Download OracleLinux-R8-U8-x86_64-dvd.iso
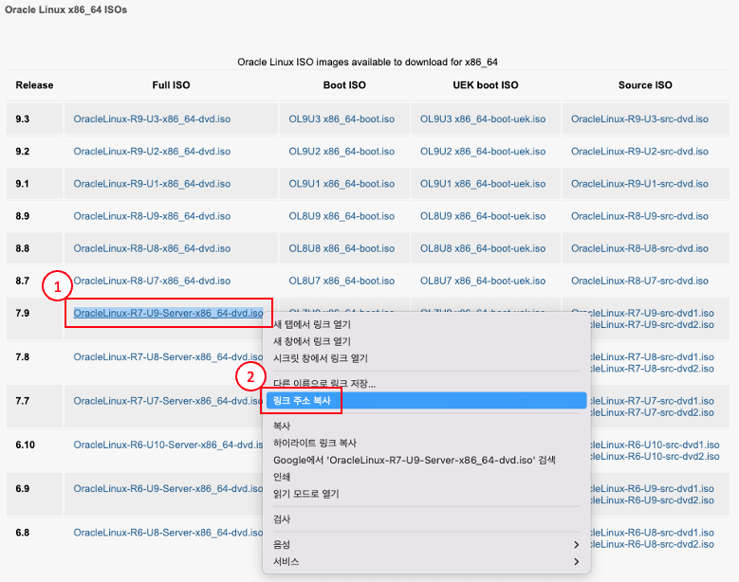 click(152, 248)
